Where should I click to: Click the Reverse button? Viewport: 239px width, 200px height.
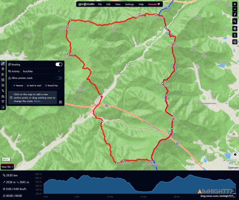(18, 86)
